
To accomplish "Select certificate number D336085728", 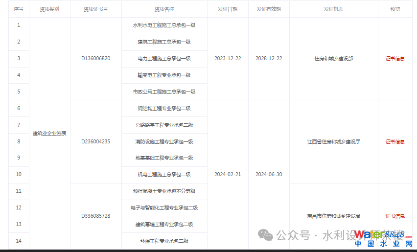I will pyautogui.click(x=95, y=216).
